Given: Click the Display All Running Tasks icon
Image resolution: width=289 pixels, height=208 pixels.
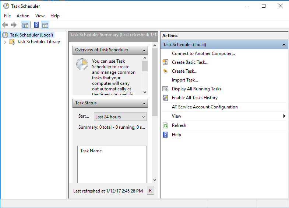Looking at the screenshot, I should tap(165, 89).
